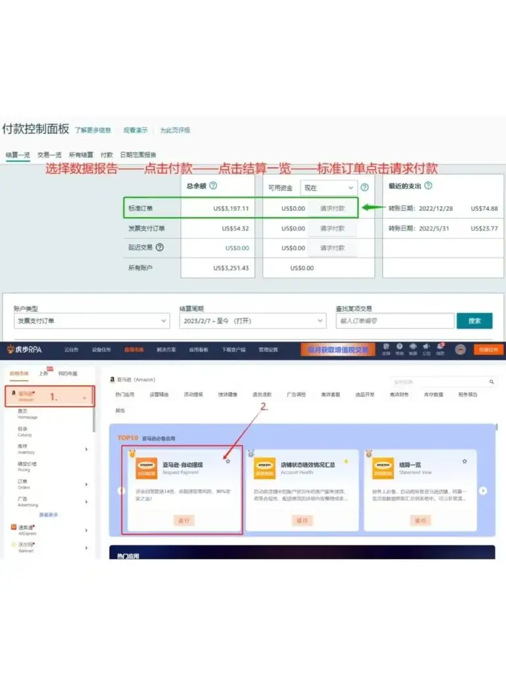Switch to the 所有结算 tab
The height and width of the screenshot is (675, 506).
click(81, 155)
